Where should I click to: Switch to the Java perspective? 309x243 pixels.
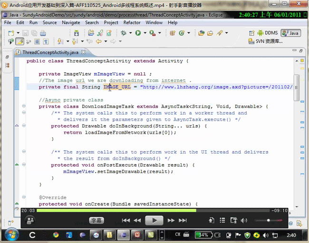290,33
